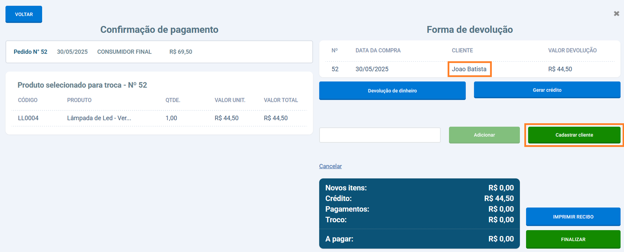The width and height of the screenshot is (624, 252).
Task: Click FINALIZAR to complete return
Action: (x=573, y=239)
